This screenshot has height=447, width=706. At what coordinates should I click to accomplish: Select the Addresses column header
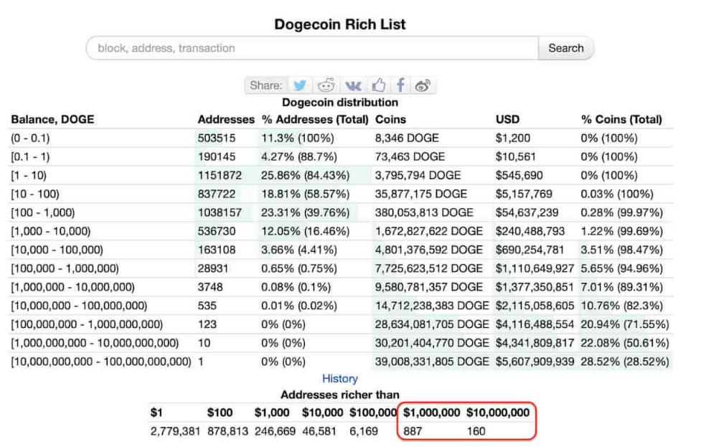[226, 119]
